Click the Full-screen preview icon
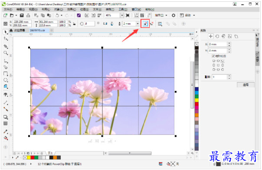Viewport: 262px width, 170px height. 128,15
